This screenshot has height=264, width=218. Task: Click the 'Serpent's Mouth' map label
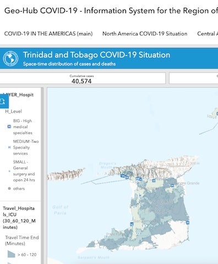coord(93,257)
